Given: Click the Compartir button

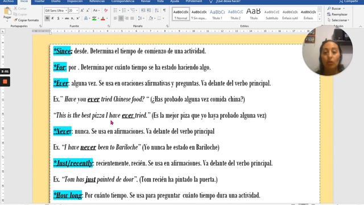Looking at the screenshot, I should 348,1.
